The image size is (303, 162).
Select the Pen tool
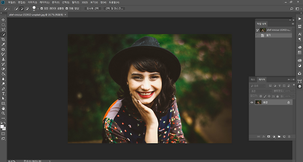point(3,89)
